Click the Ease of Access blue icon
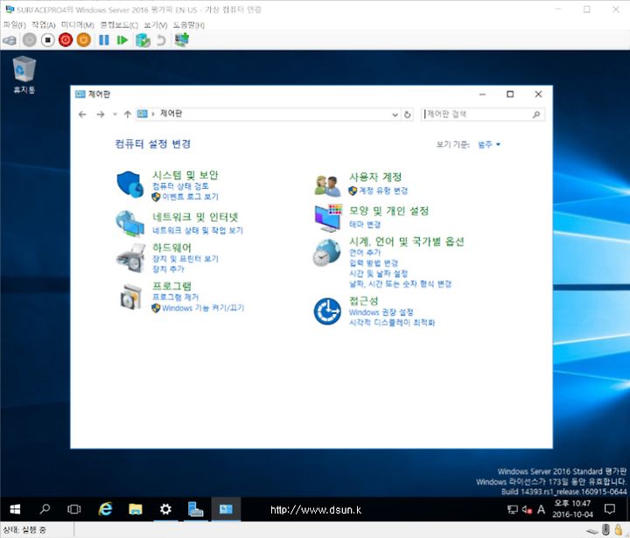This screenshot has width=630, height=538. pyautogui.click(x=327, y=311)
